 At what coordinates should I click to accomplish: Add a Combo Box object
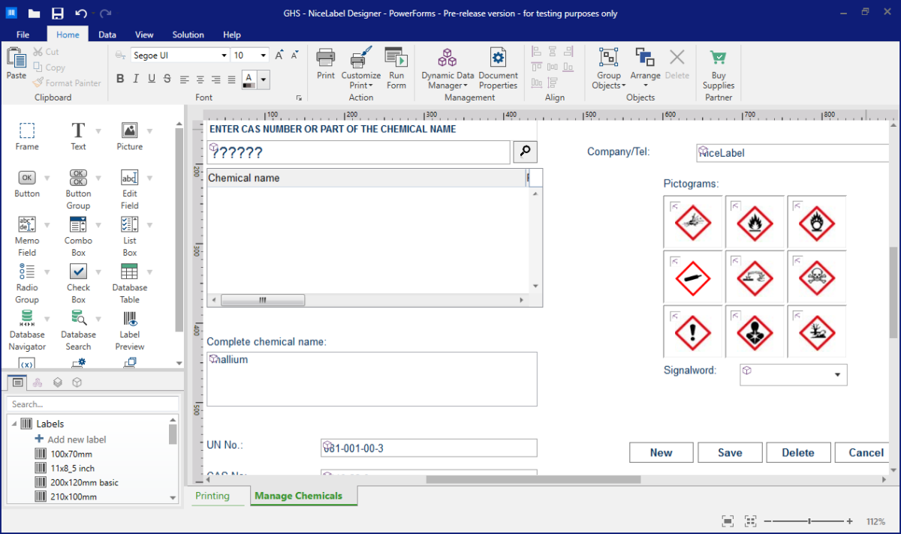point(78,231)
